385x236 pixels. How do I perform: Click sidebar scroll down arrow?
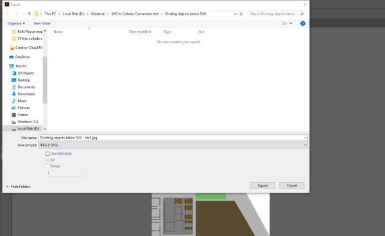(x=45, y=129)
